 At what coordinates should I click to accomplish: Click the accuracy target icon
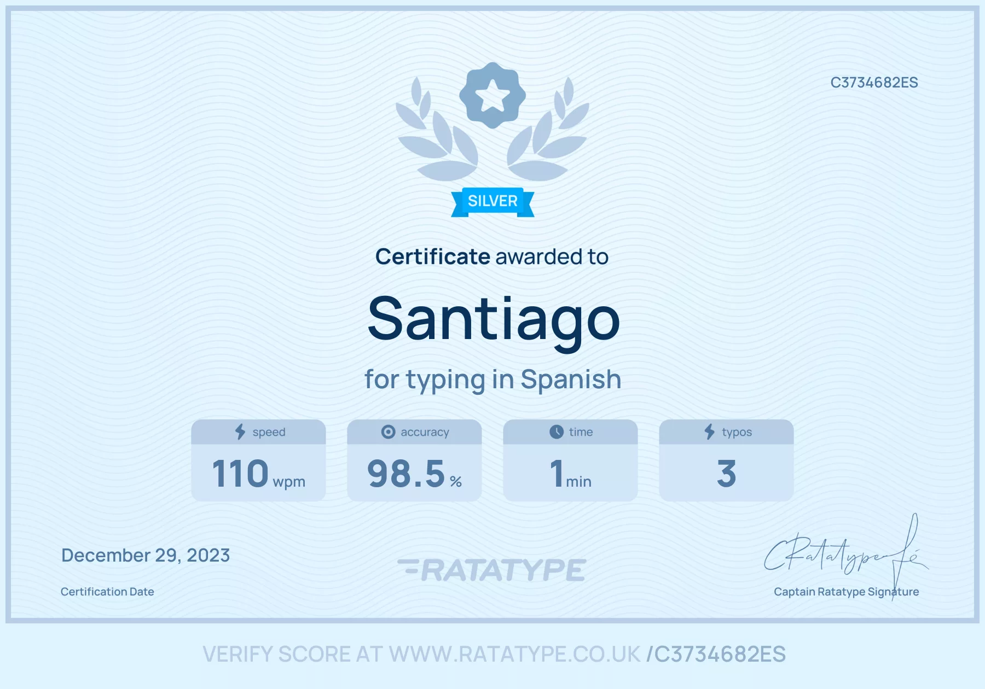point(388,432)
